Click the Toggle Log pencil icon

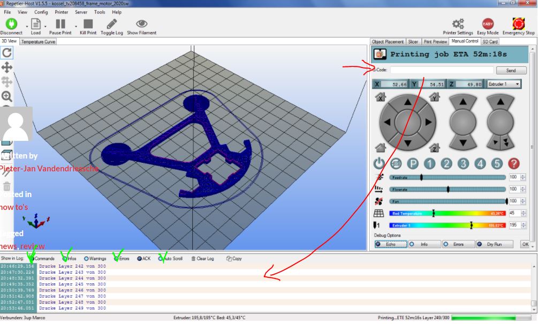pos(111,24)
